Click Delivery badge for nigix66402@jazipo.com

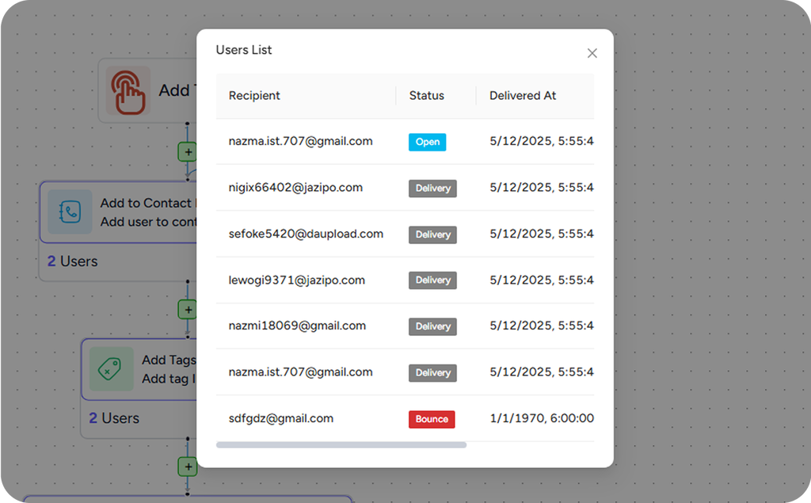pyautogui.click(x=432, y=189)
